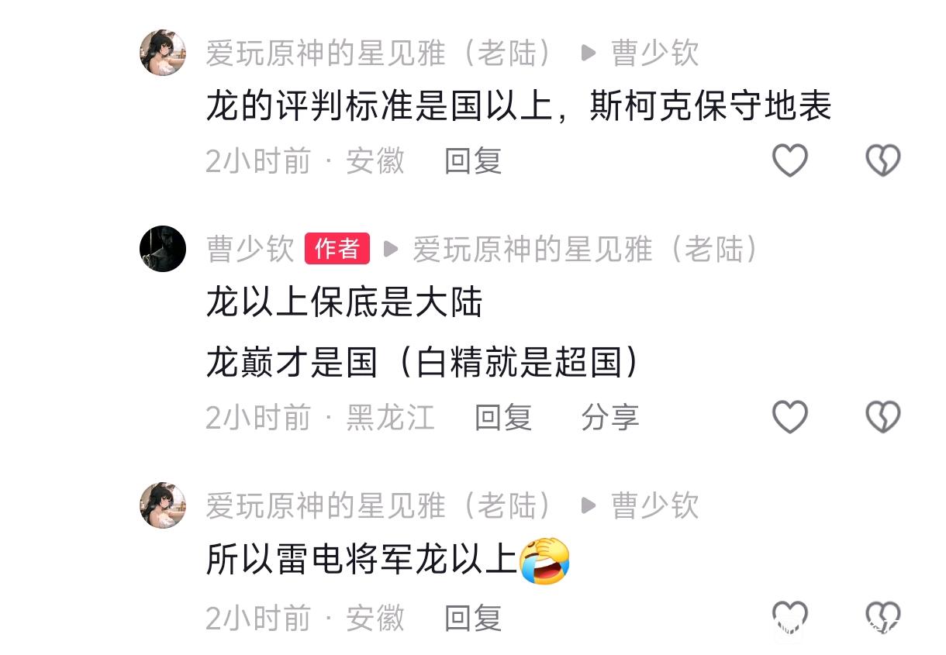Open 曹少钦's dark profile avatar
The height and width of the screenshot is (655, 946).
[x=163, y=249]
